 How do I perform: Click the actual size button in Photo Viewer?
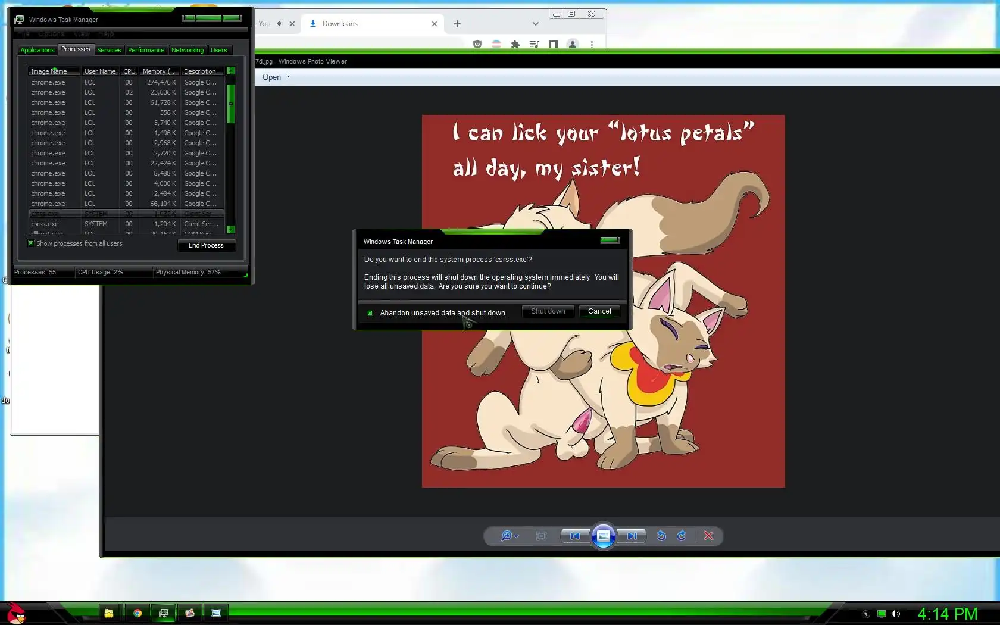click(541, 536)
